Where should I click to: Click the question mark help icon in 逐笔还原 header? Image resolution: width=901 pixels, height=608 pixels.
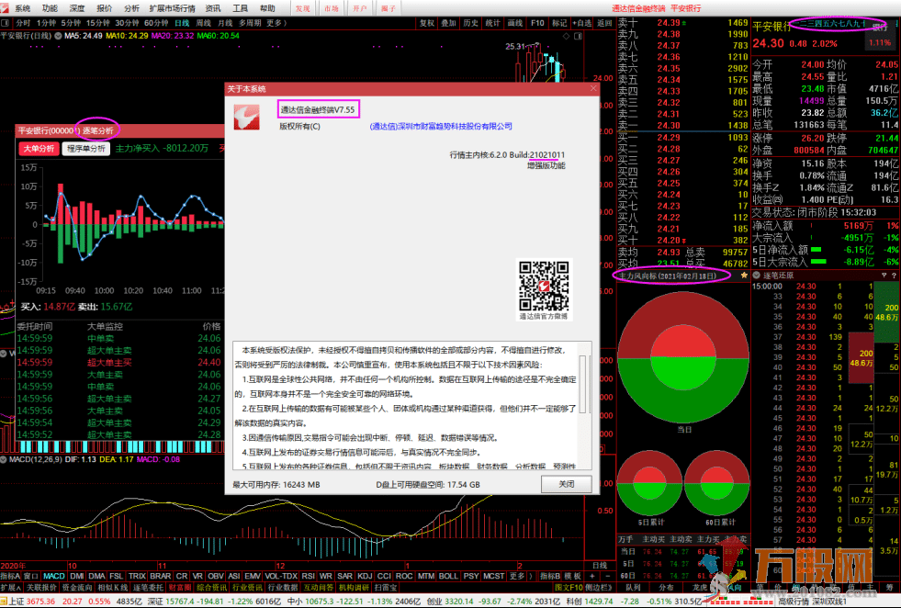[894, 276]
